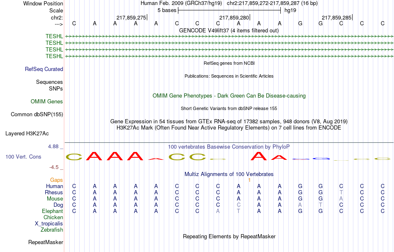Click the faded T in the Rhesus row
The width and height of the screenshot is (394, 252).
point(341,192)
